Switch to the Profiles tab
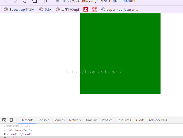The image size is (183, 138). [x=107, y=120]
